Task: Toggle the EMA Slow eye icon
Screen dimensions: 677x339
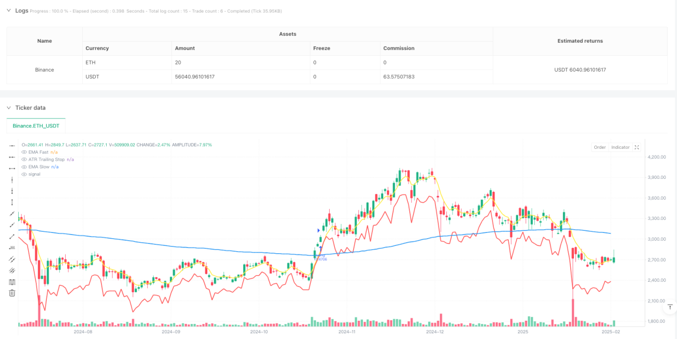Action: pos(23,166)
